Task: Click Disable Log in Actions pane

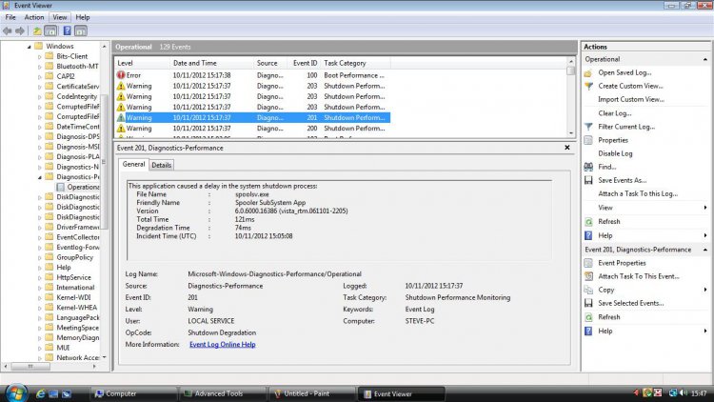Action: click(x=615, y=153)
